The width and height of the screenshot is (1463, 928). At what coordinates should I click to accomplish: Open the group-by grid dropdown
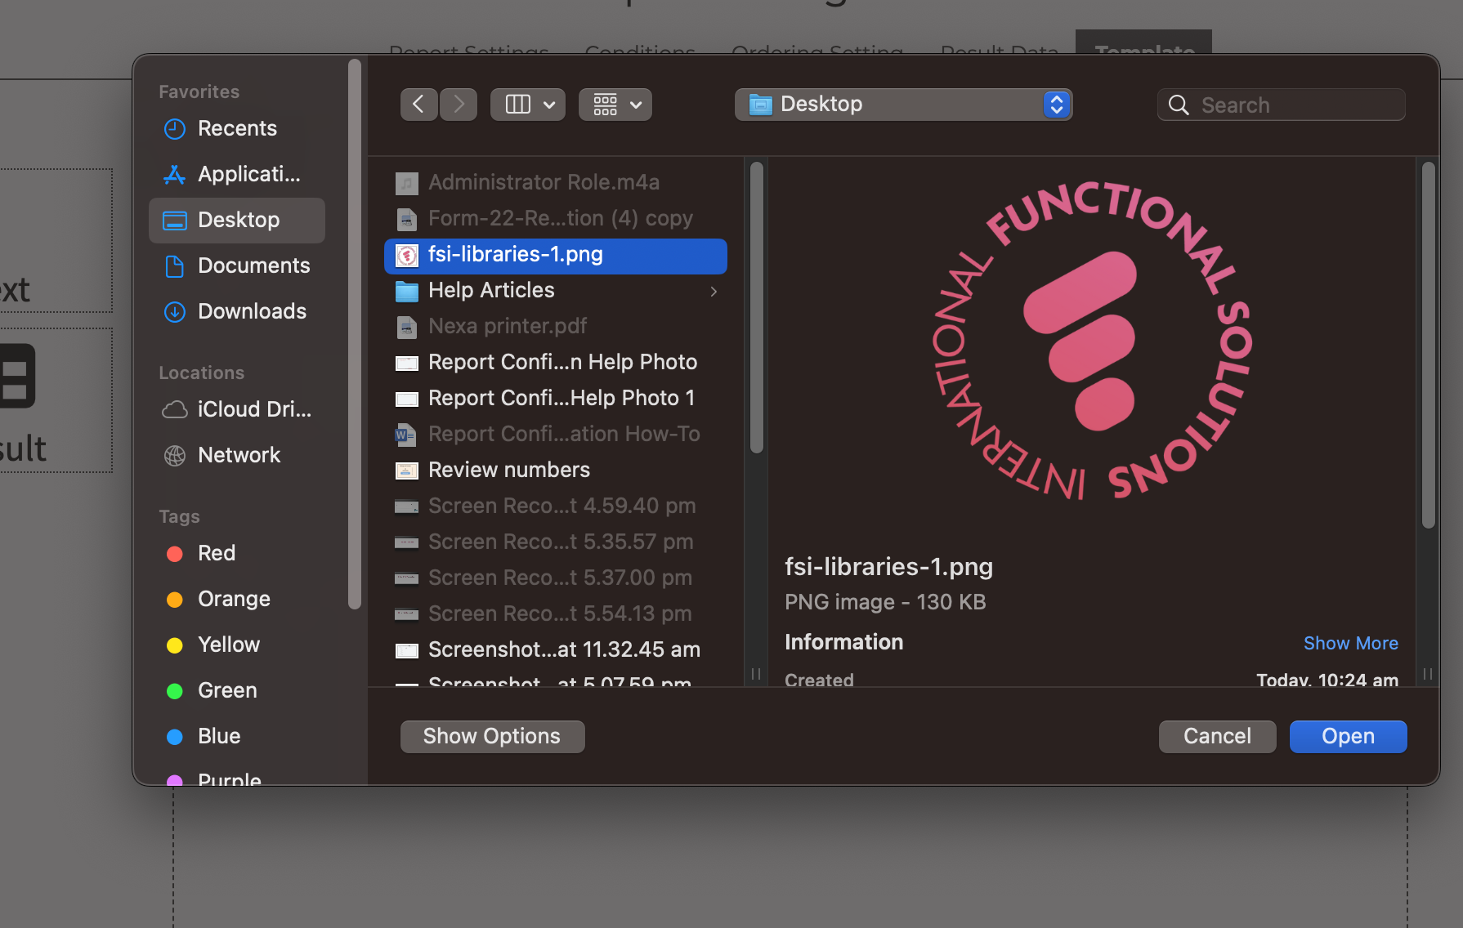615,105
